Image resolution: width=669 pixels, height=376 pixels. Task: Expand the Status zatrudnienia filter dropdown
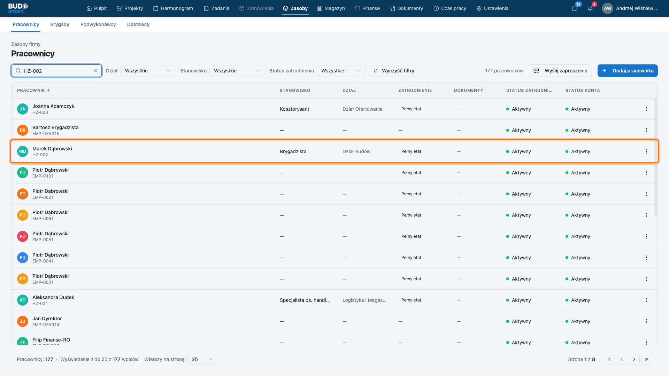pyautogui.click(x=341, y=71)
